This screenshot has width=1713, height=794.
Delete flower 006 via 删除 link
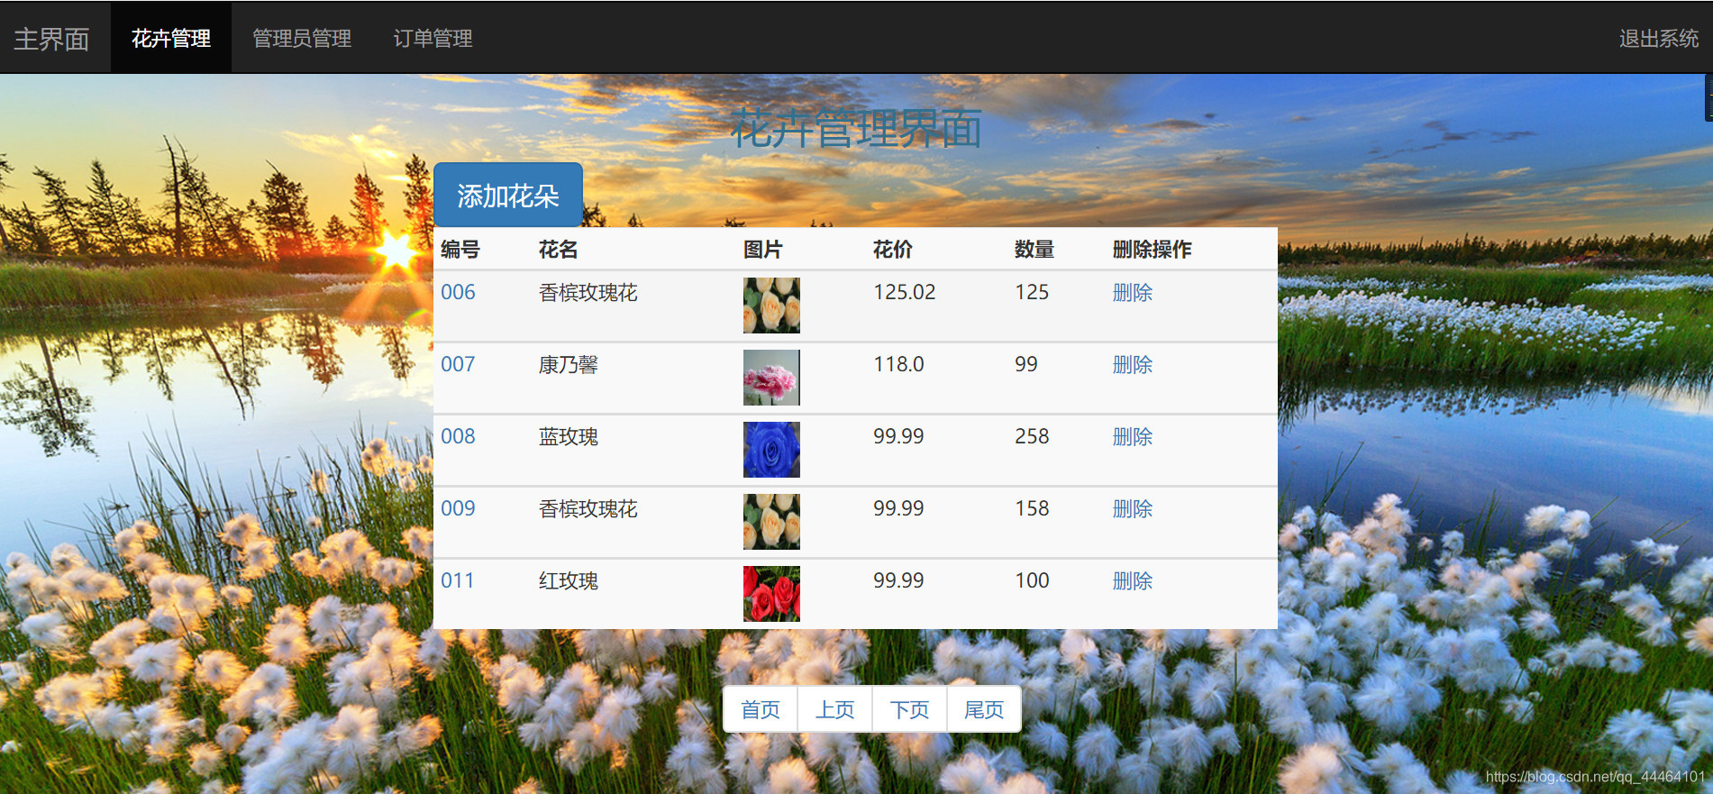click(1133, 292)
